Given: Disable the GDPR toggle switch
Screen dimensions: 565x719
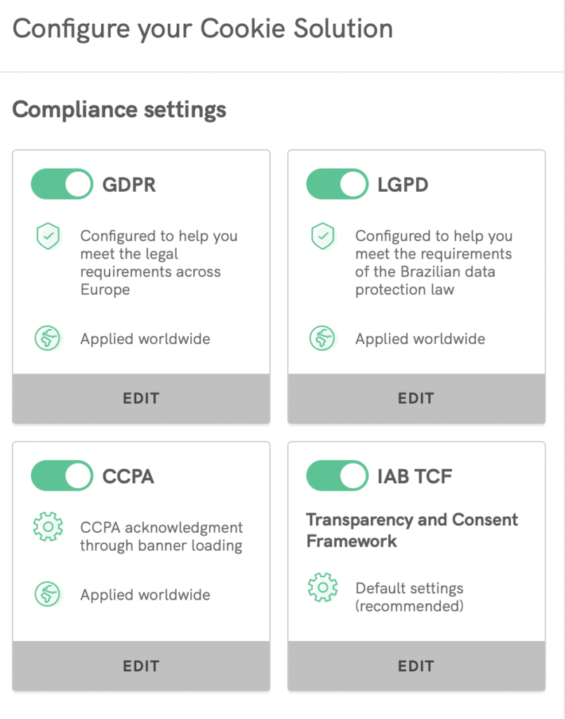Looking at the screenshot, I should point(62,185).
